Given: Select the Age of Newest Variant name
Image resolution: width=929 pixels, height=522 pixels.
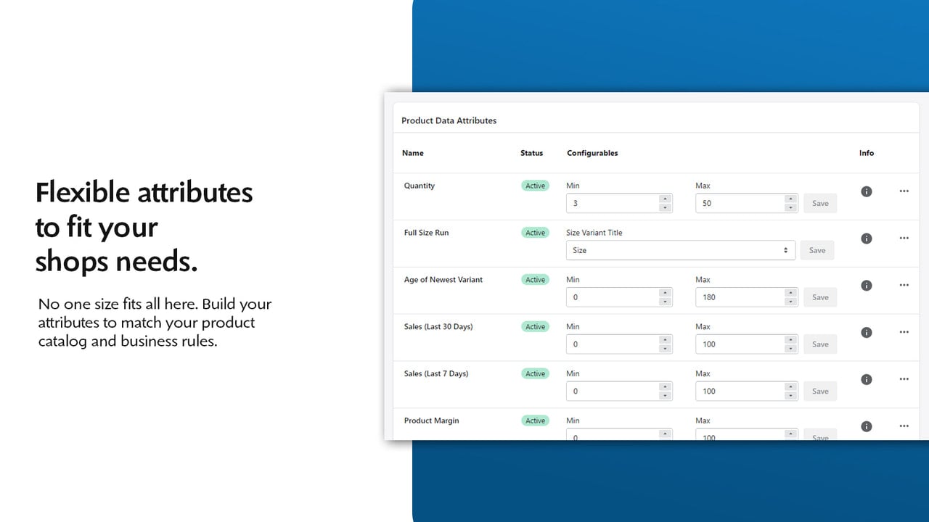Looking at the screenshot, I should (443, 280).
